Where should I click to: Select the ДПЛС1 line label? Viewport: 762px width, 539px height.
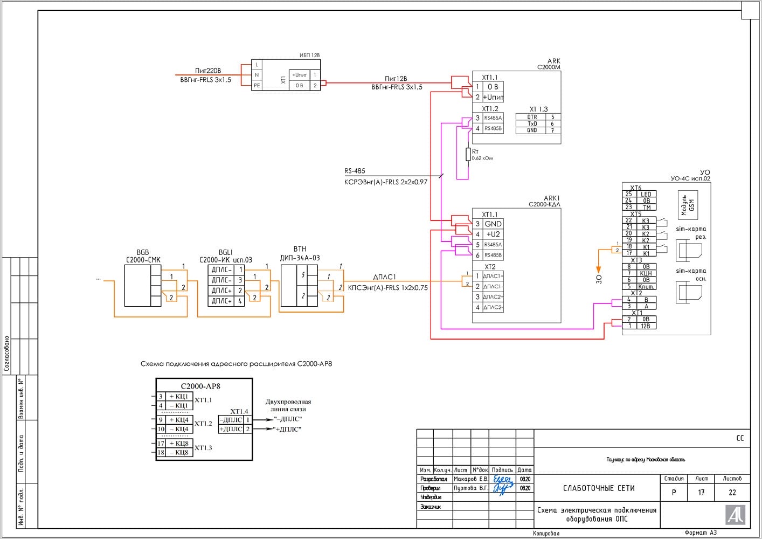coord(384,277)
